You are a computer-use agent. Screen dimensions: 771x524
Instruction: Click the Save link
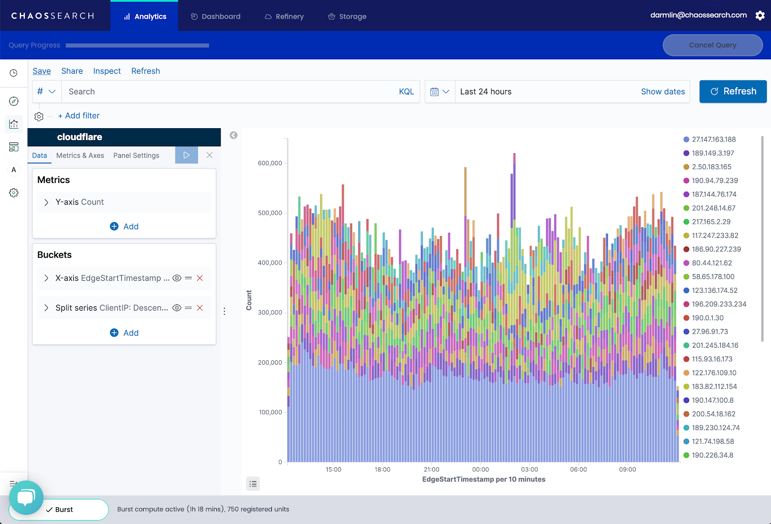click(x=42, y=71)
